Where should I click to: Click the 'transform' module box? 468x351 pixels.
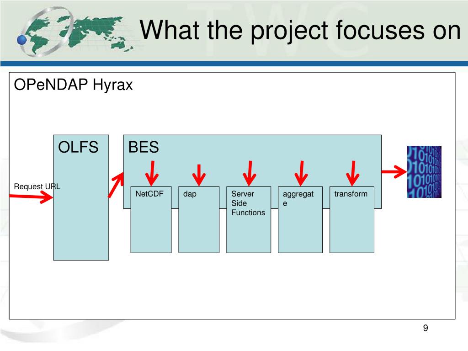pyautogui.click(x=352, y=220)
